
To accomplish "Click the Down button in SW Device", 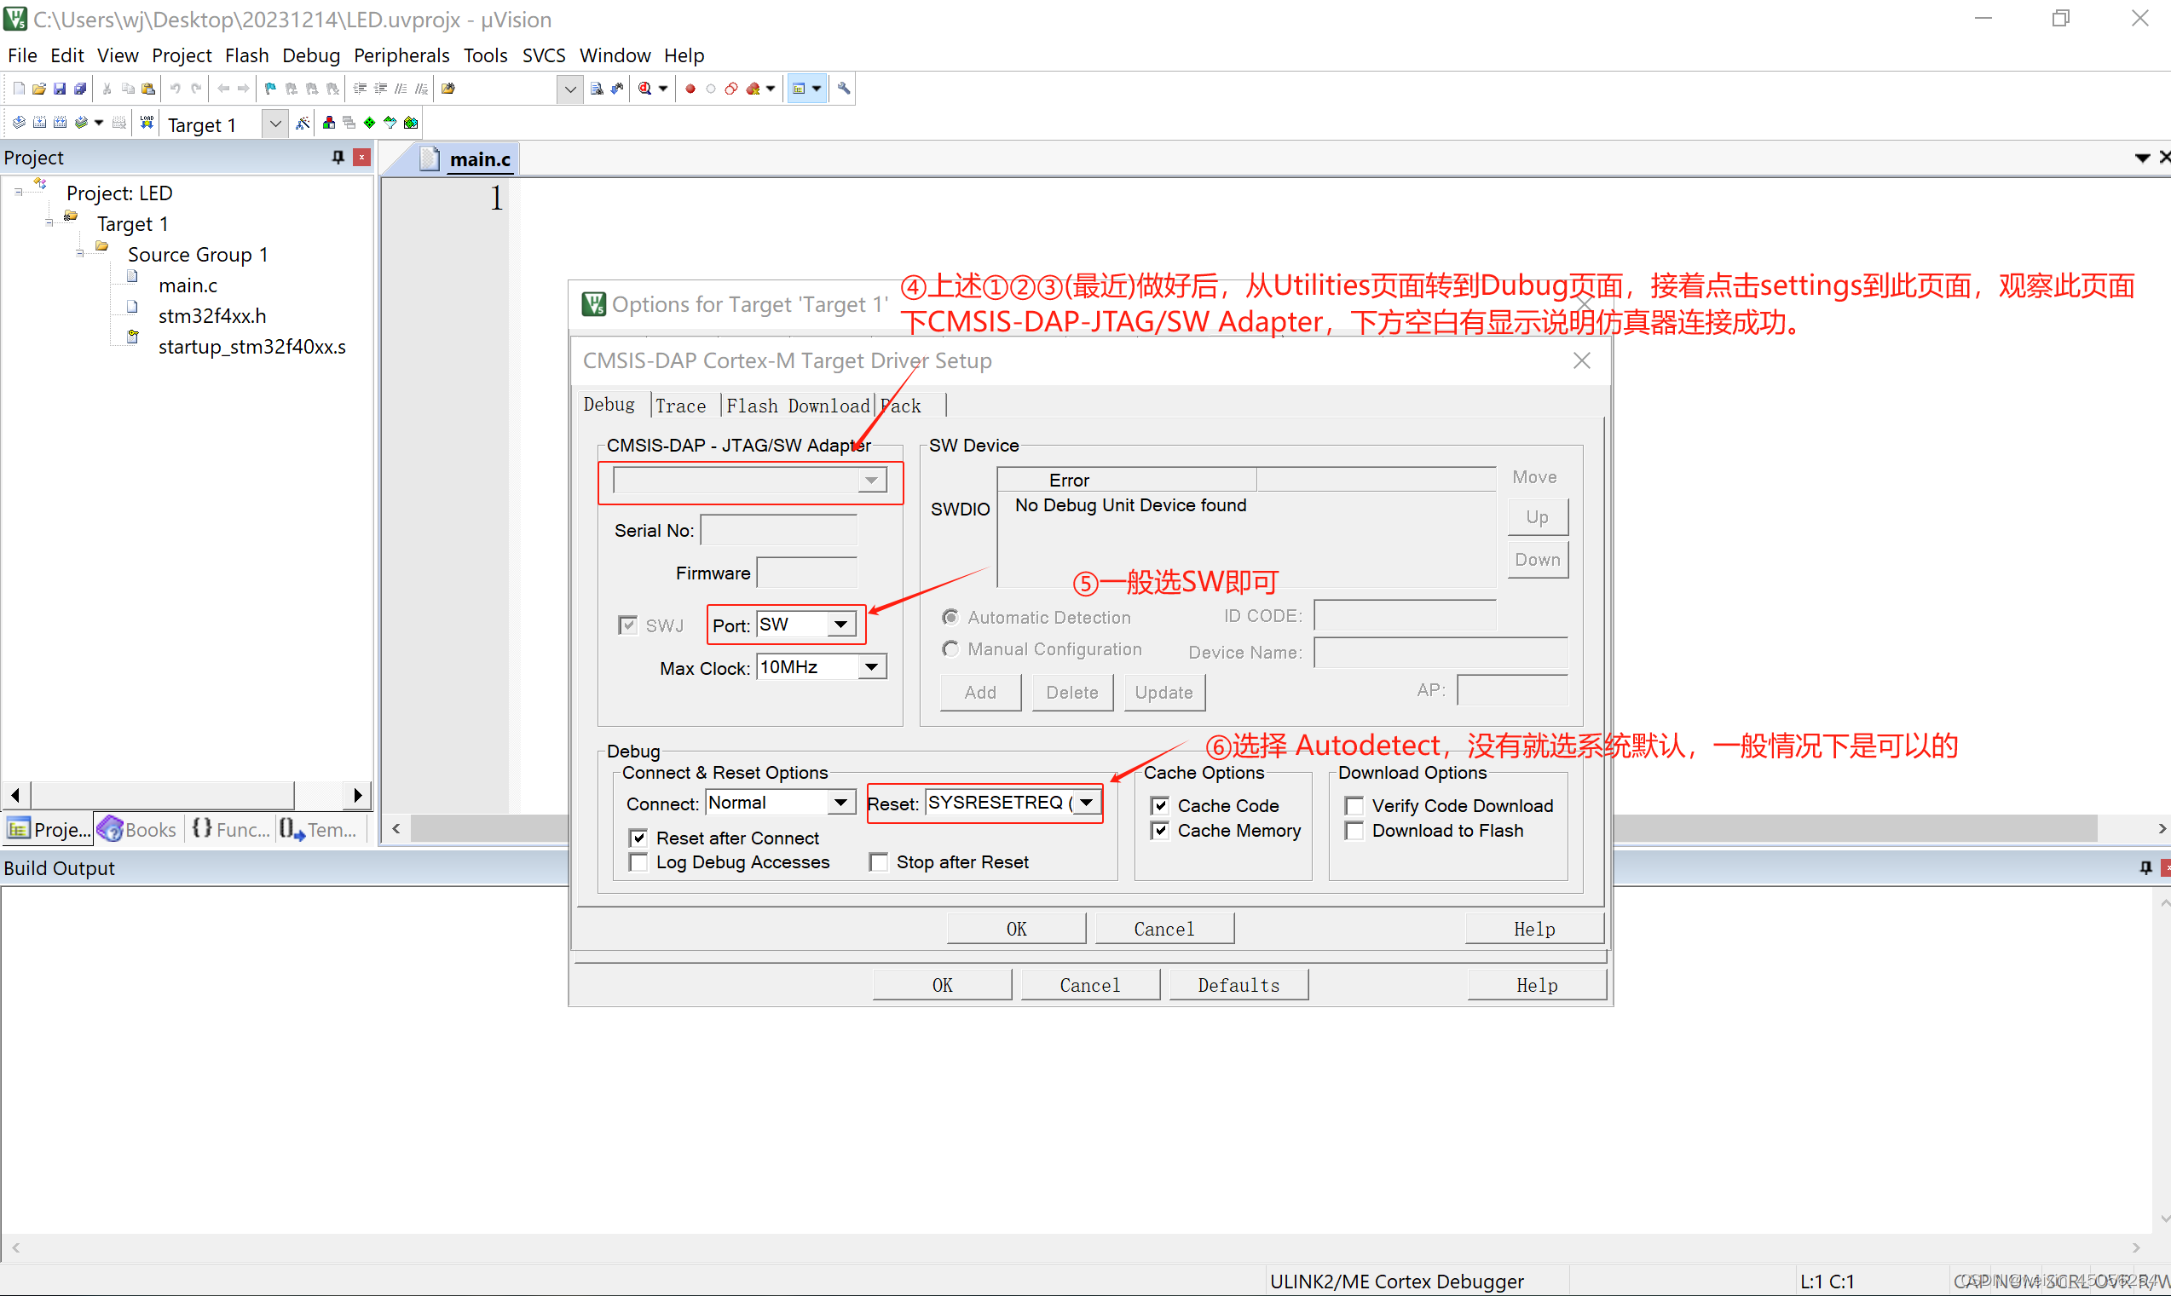I will click(1538, 560).
